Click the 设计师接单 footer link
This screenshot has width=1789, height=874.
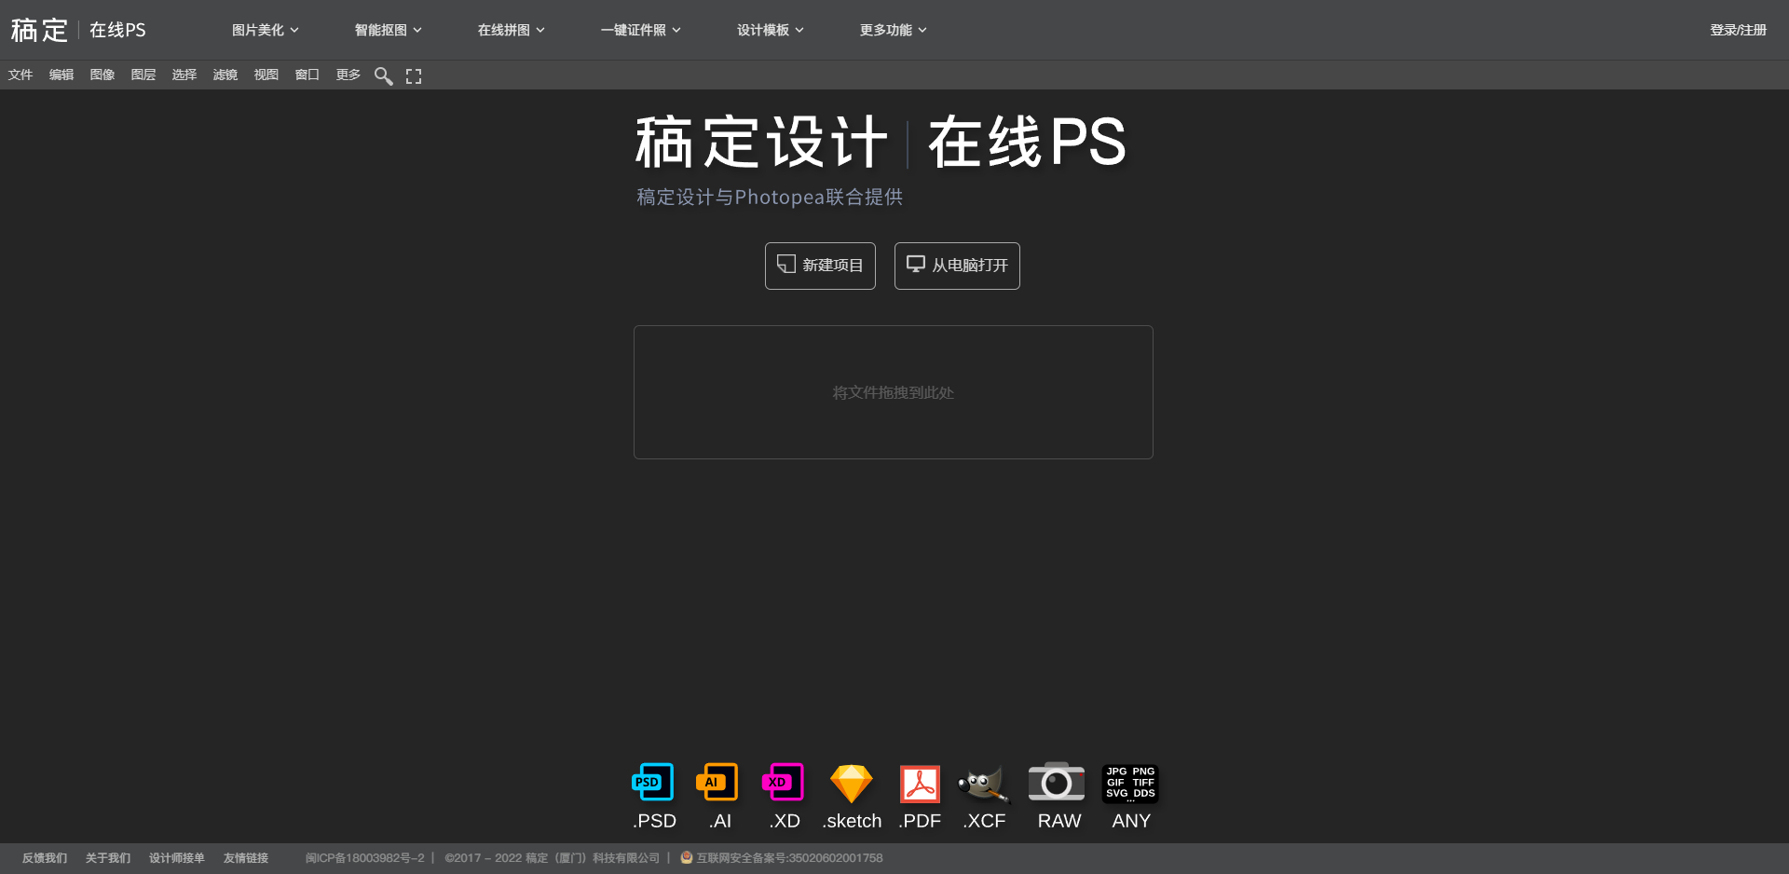177,858
